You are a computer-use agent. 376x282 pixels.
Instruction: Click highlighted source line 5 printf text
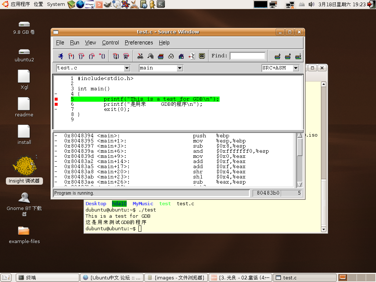[162, 99]
